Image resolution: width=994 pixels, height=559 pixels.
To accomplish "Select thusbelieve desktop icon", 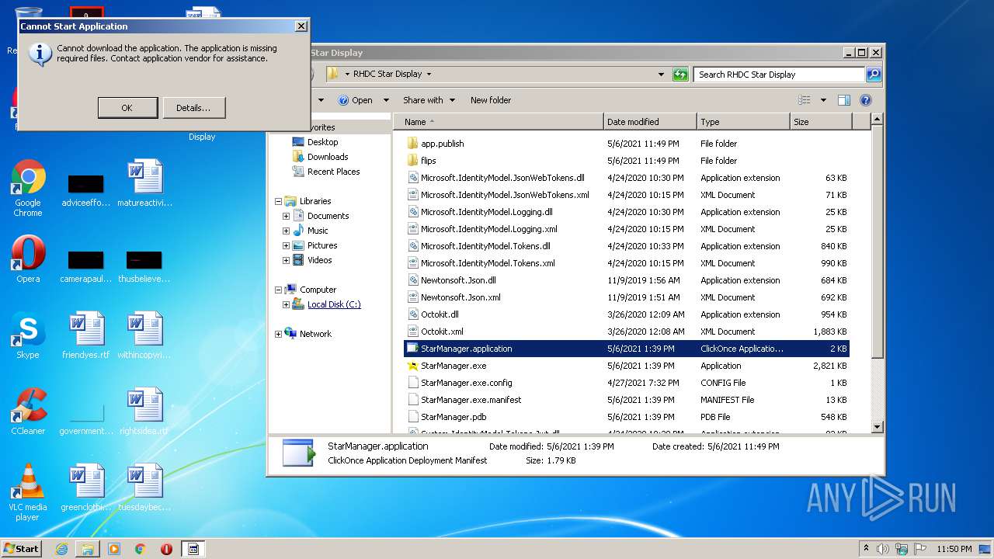I will click(144, 267).
